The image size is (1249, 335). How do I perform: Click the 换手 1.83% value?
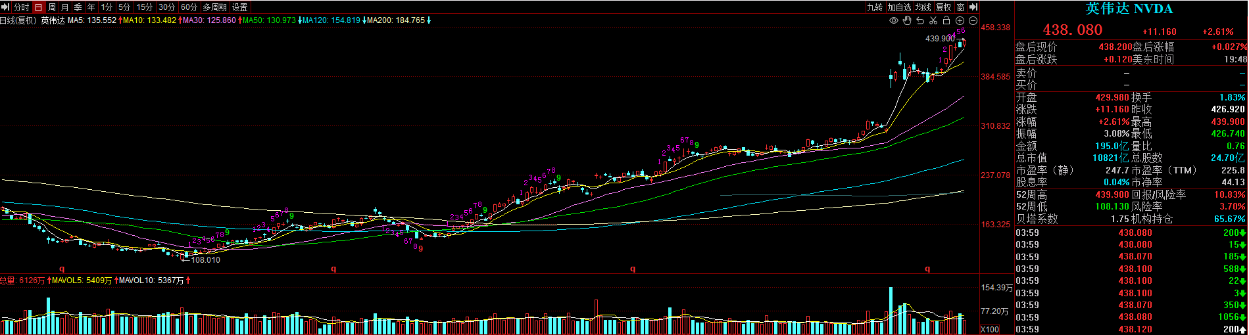(x=1232, y=97)
